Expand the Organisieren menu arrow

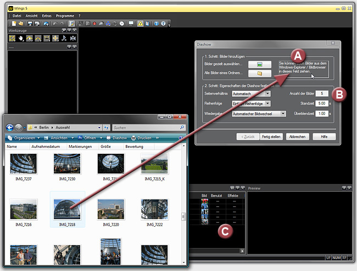coord(38,138)
